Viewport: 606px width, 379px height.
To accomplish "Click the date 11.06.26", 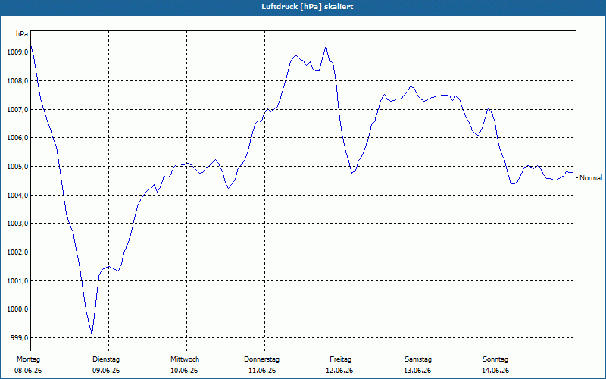I will 262,371.
